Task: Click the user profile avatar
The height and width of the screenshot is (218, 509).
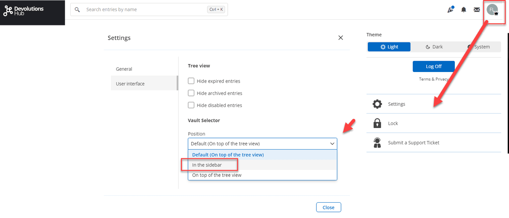Action: tap(492, 10)
